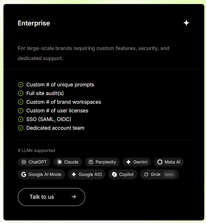Select the Google AIO text label
206x223 pixels.
point(90,174)
